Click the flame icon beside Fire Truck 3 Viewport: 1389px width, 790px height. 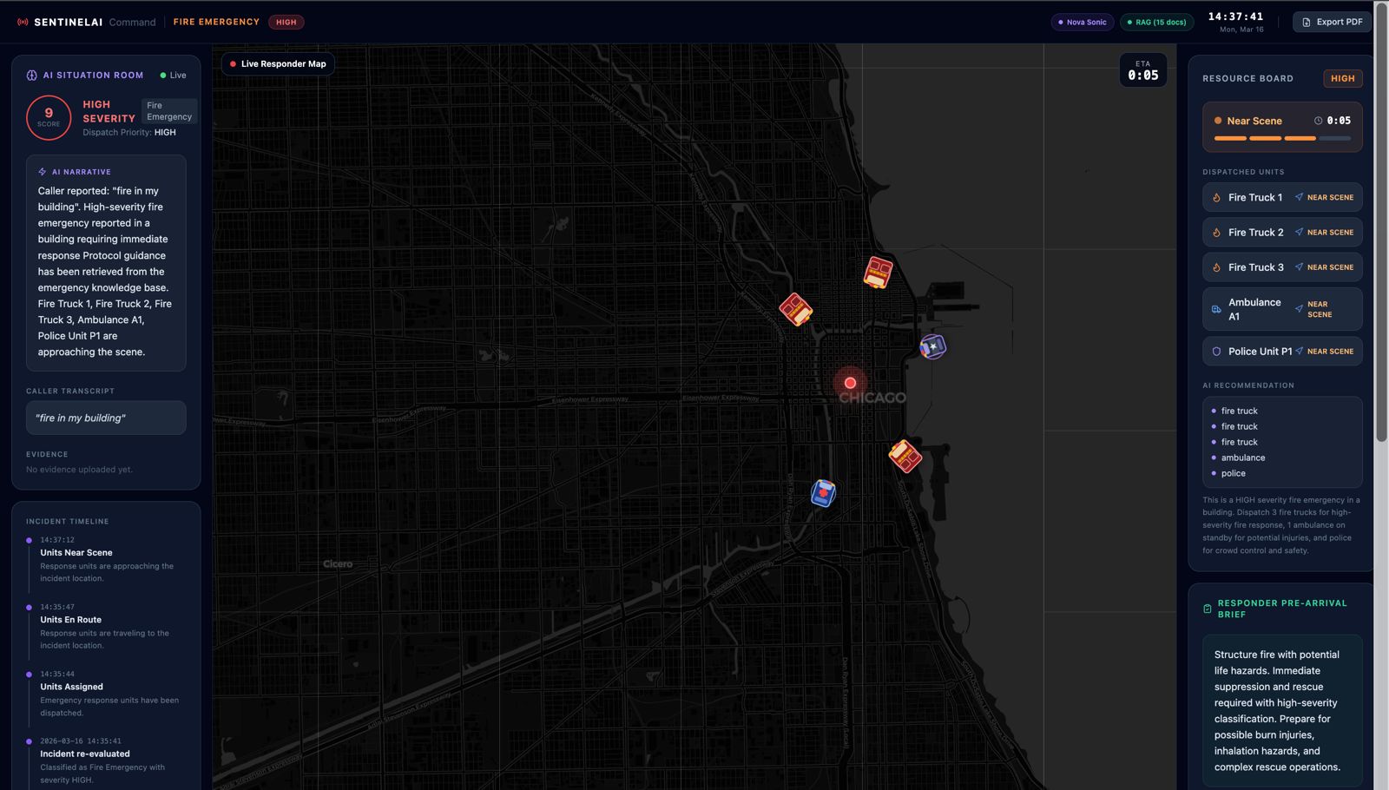click(x=1216, y=267)
